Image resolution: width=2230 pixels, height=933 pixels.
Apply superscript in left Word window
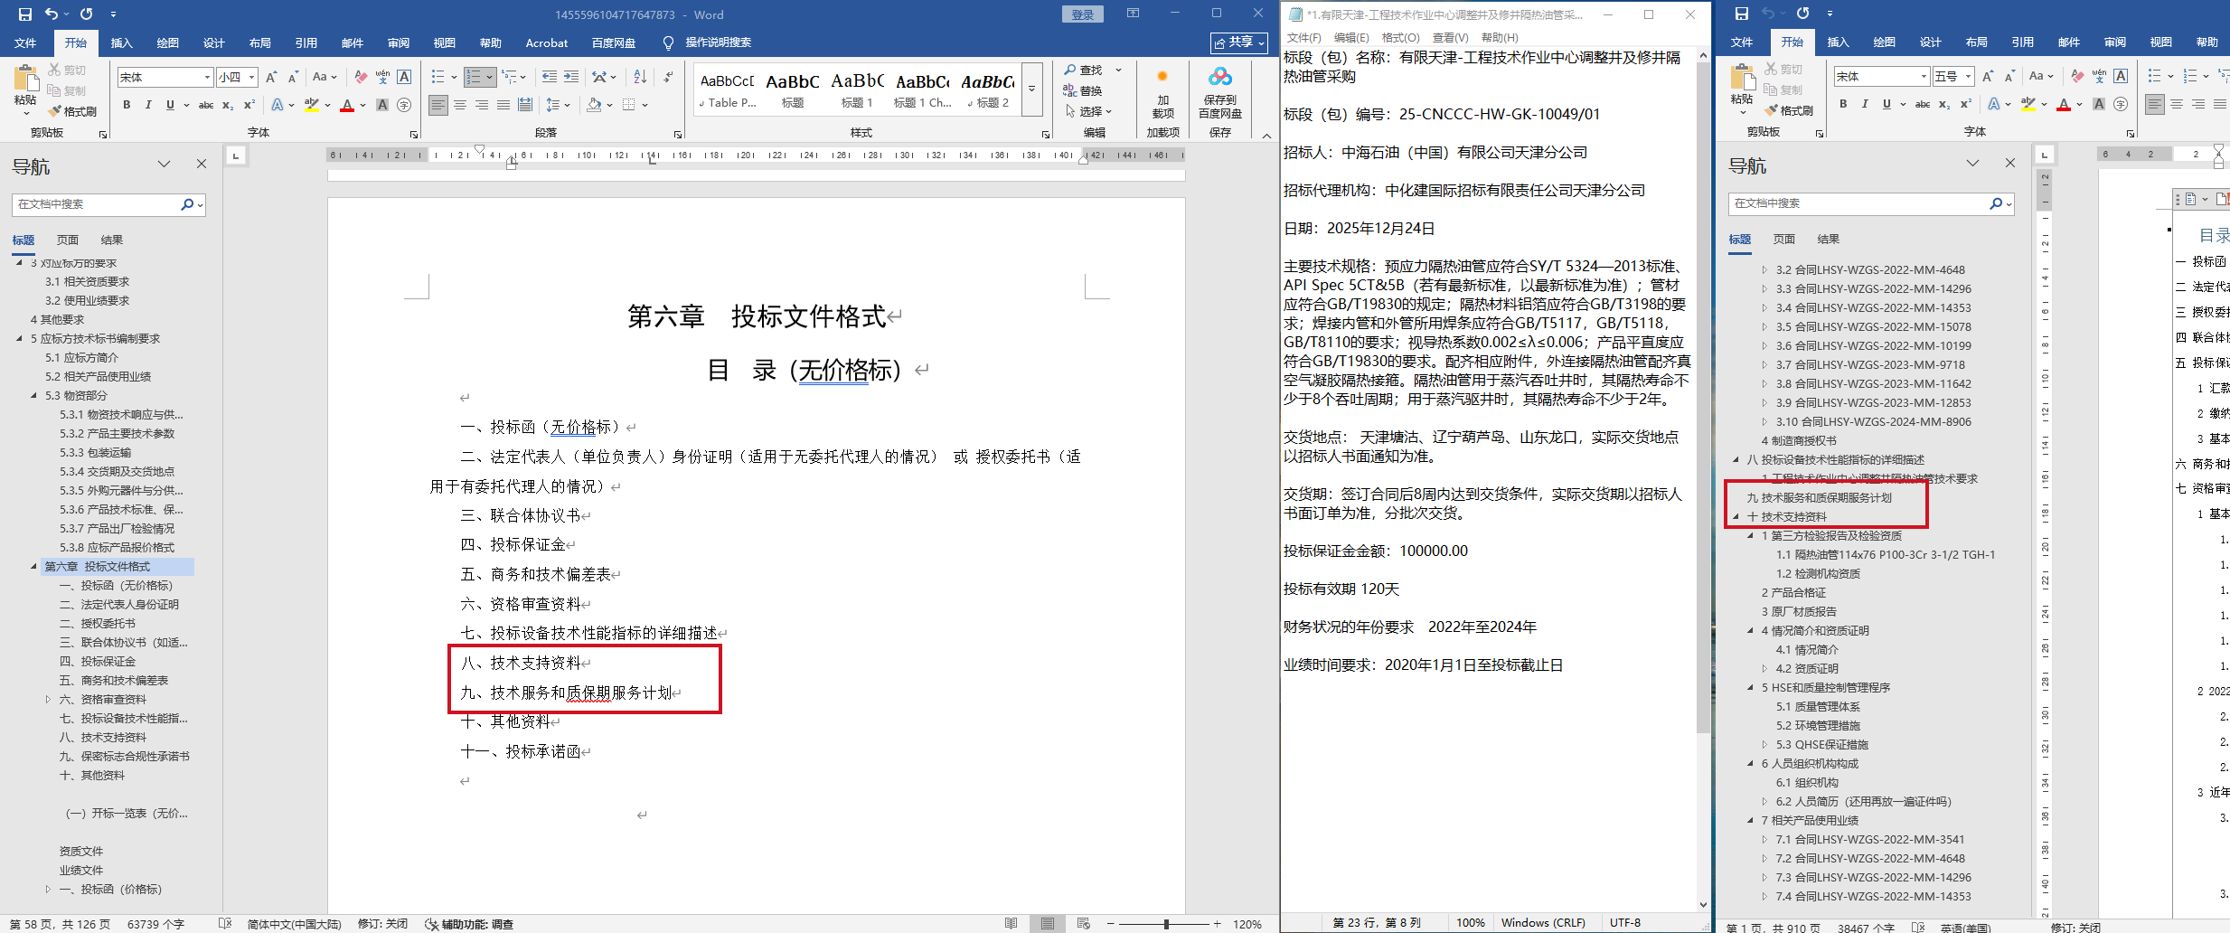coord(249,106)
